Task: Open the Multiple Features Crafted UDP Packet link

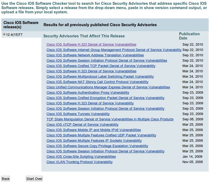Action: click(x=101, y=136)
